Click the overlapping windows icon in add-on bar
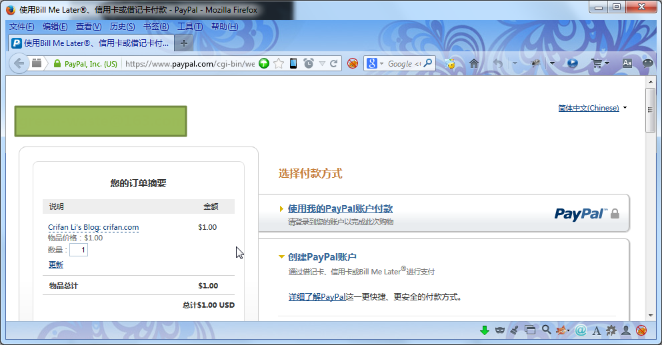Screen dimensions: 662x345 530,330
